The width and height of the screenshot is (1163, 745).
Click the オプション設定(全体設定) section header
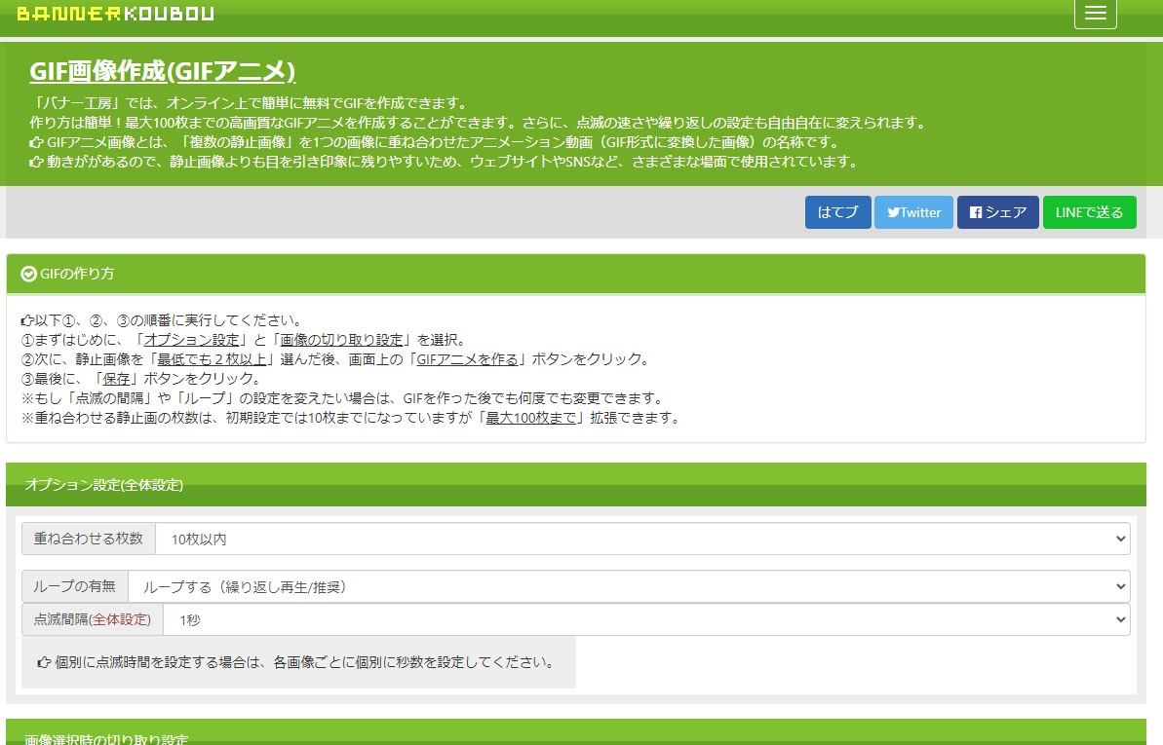[x=103, y=484]
